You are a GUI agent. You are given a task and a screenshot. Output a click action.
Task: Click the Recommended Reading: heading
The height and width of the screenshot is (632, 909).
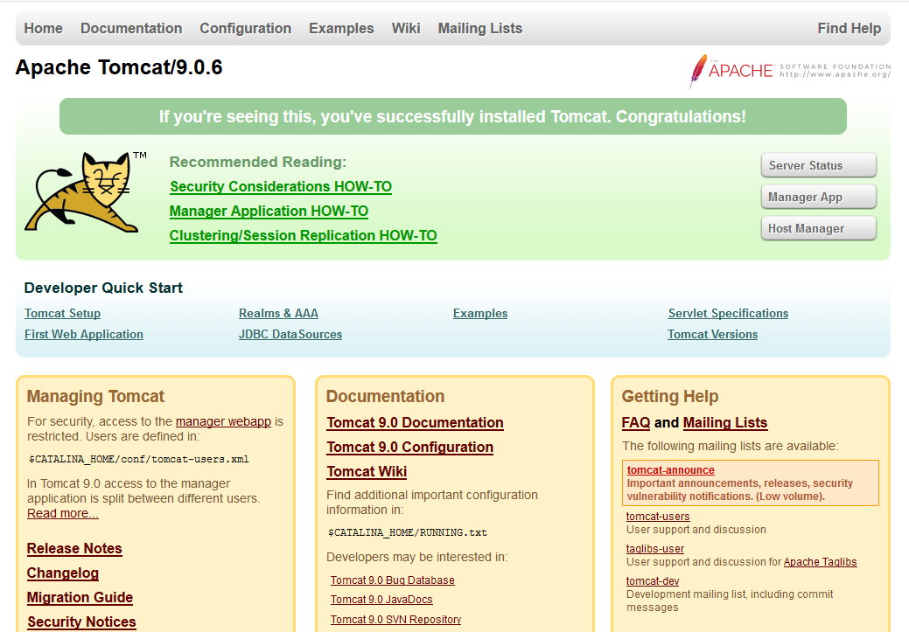258,162
